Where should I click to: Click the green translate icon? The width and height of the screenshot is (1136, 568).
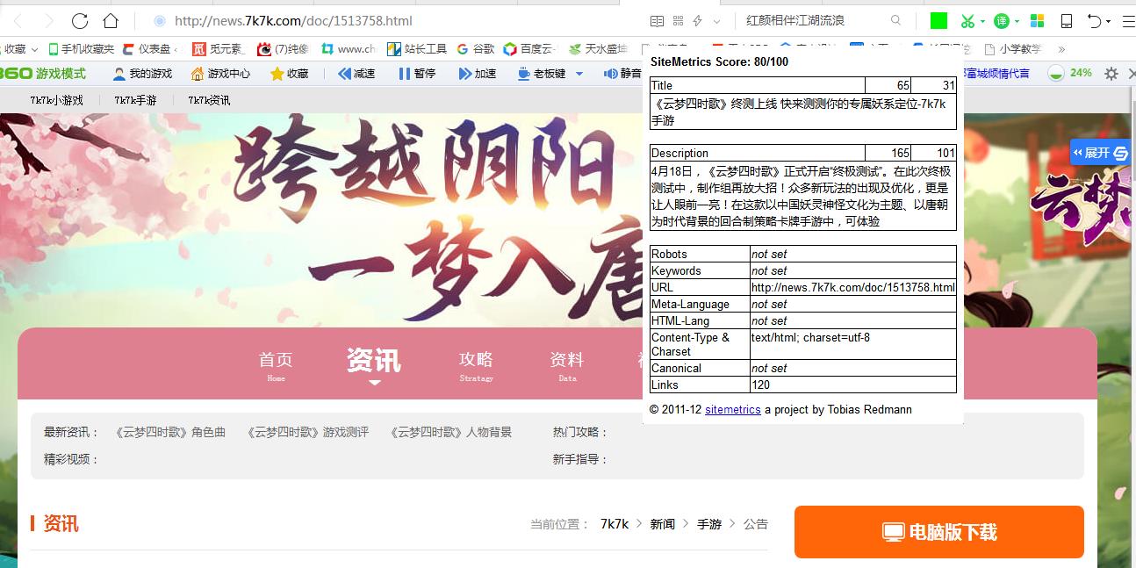tap(1002, 20)
